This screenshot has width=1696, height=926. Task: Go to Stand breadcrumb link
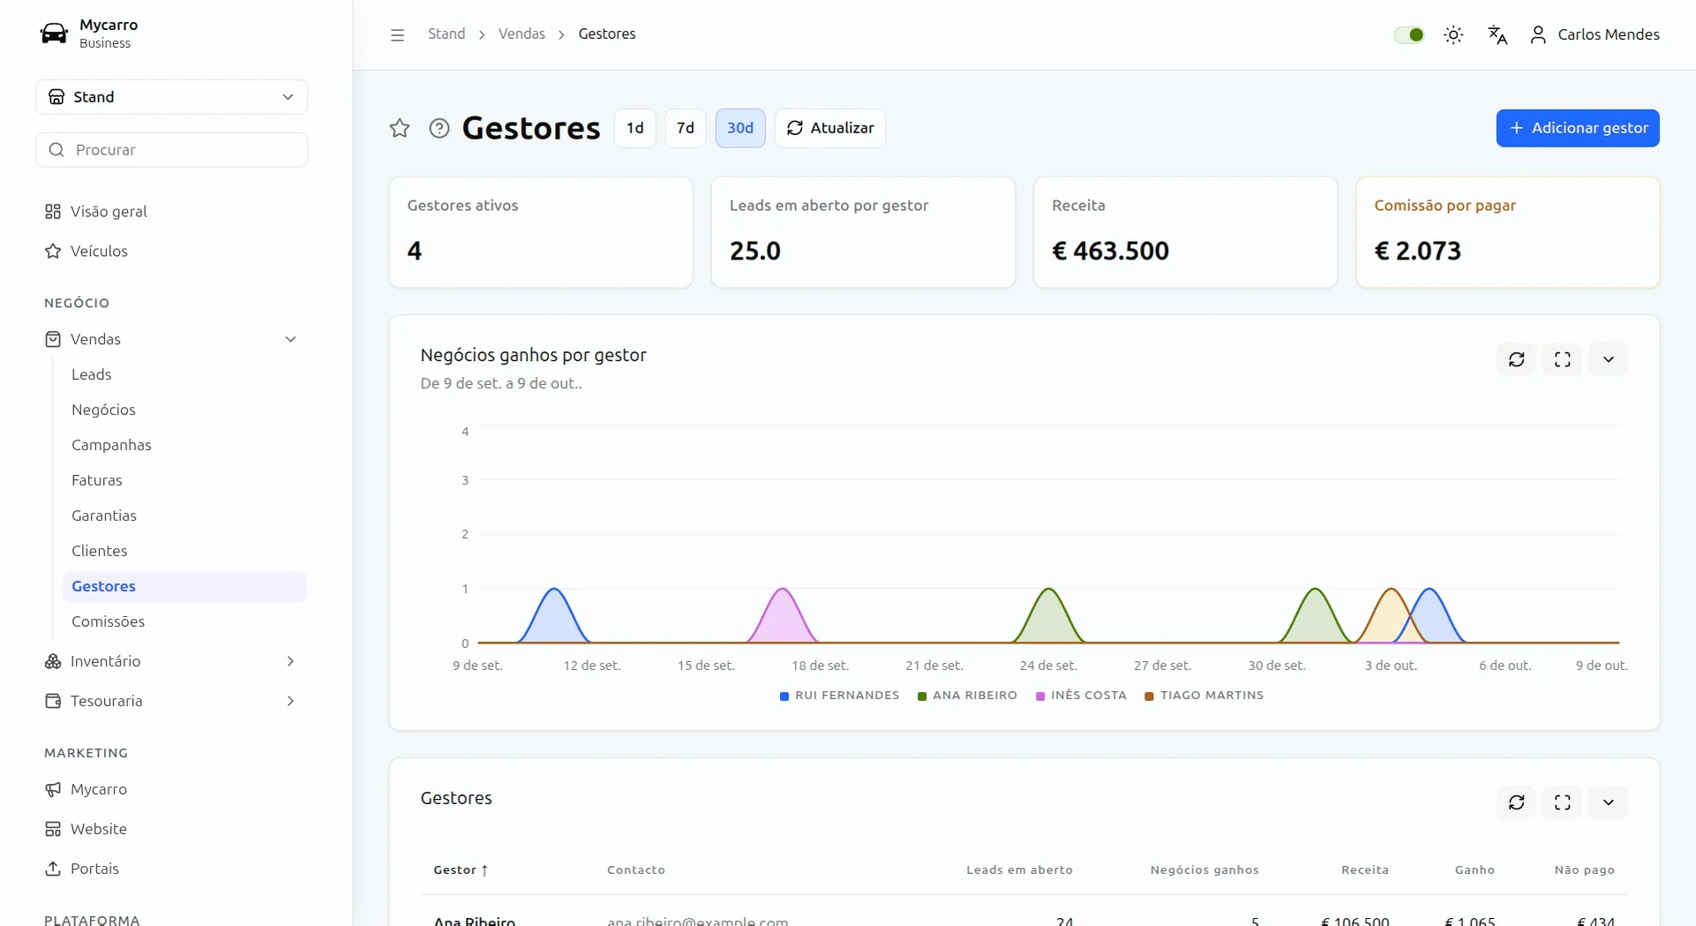447,34
